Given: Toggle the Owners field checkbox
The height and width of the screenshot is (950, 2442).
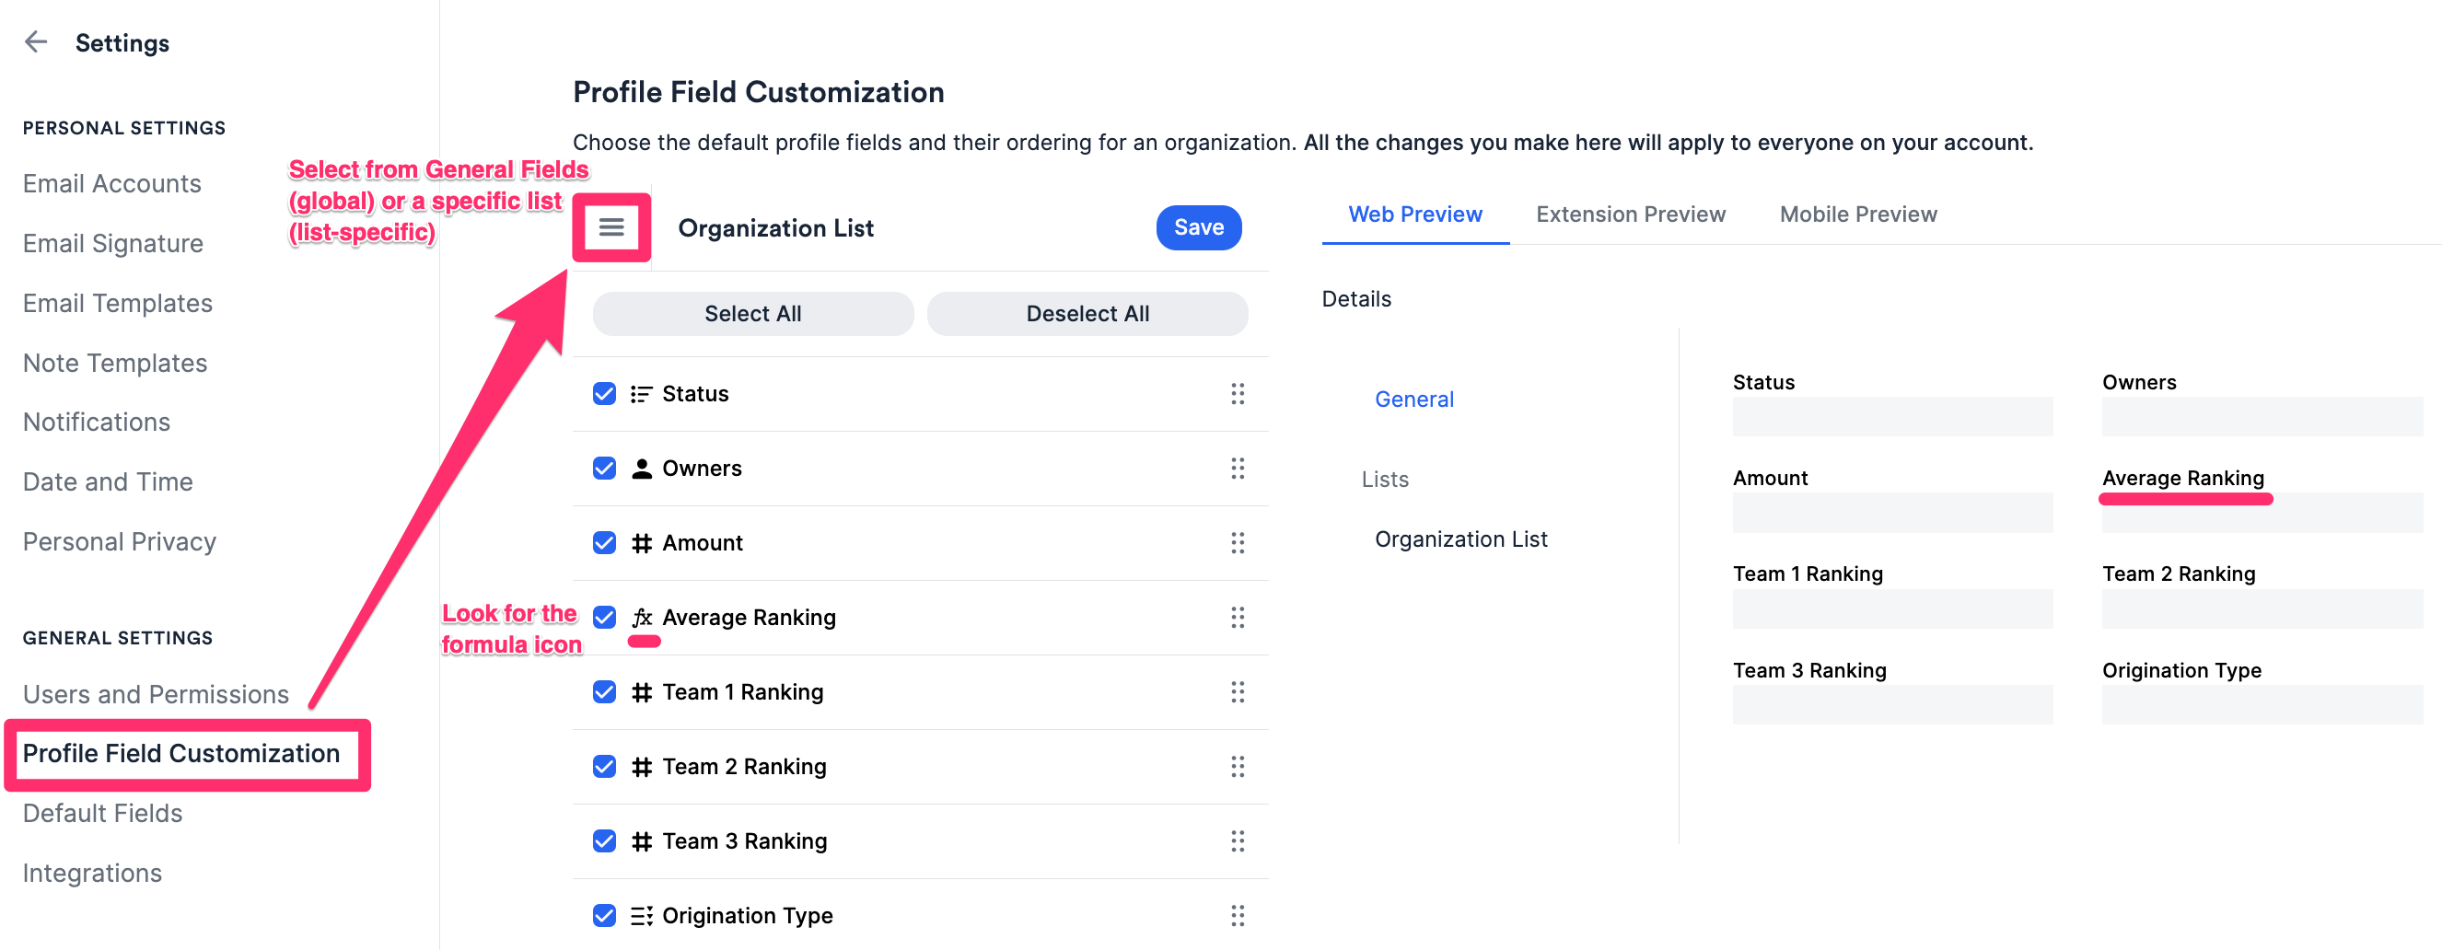Looking at the screenshot, I should 604,469.
